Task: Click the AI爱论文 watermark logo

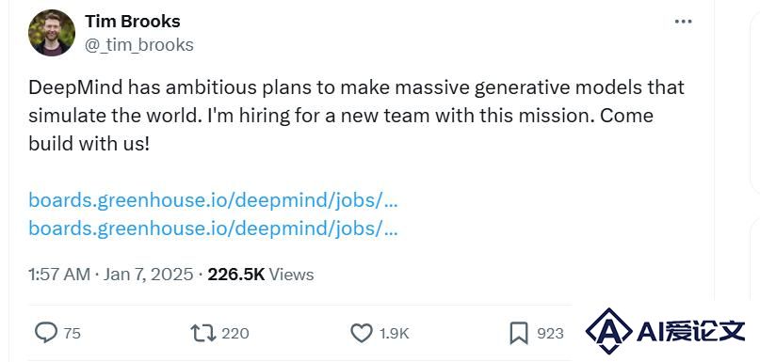Action: [665, 332]
